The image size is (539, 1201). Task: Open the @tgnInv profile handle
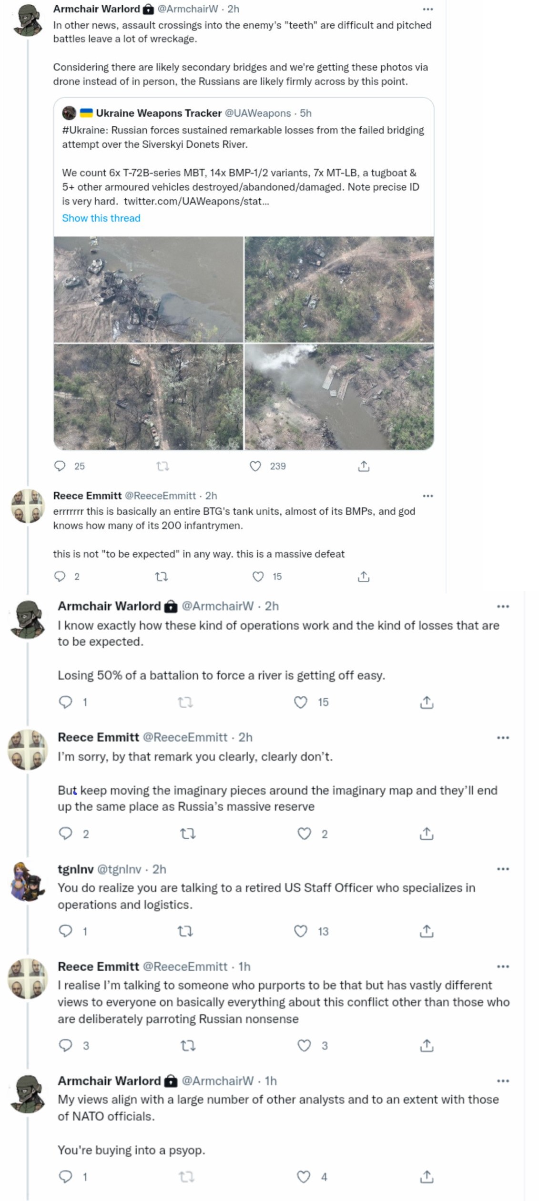click(x=119, y=869)
